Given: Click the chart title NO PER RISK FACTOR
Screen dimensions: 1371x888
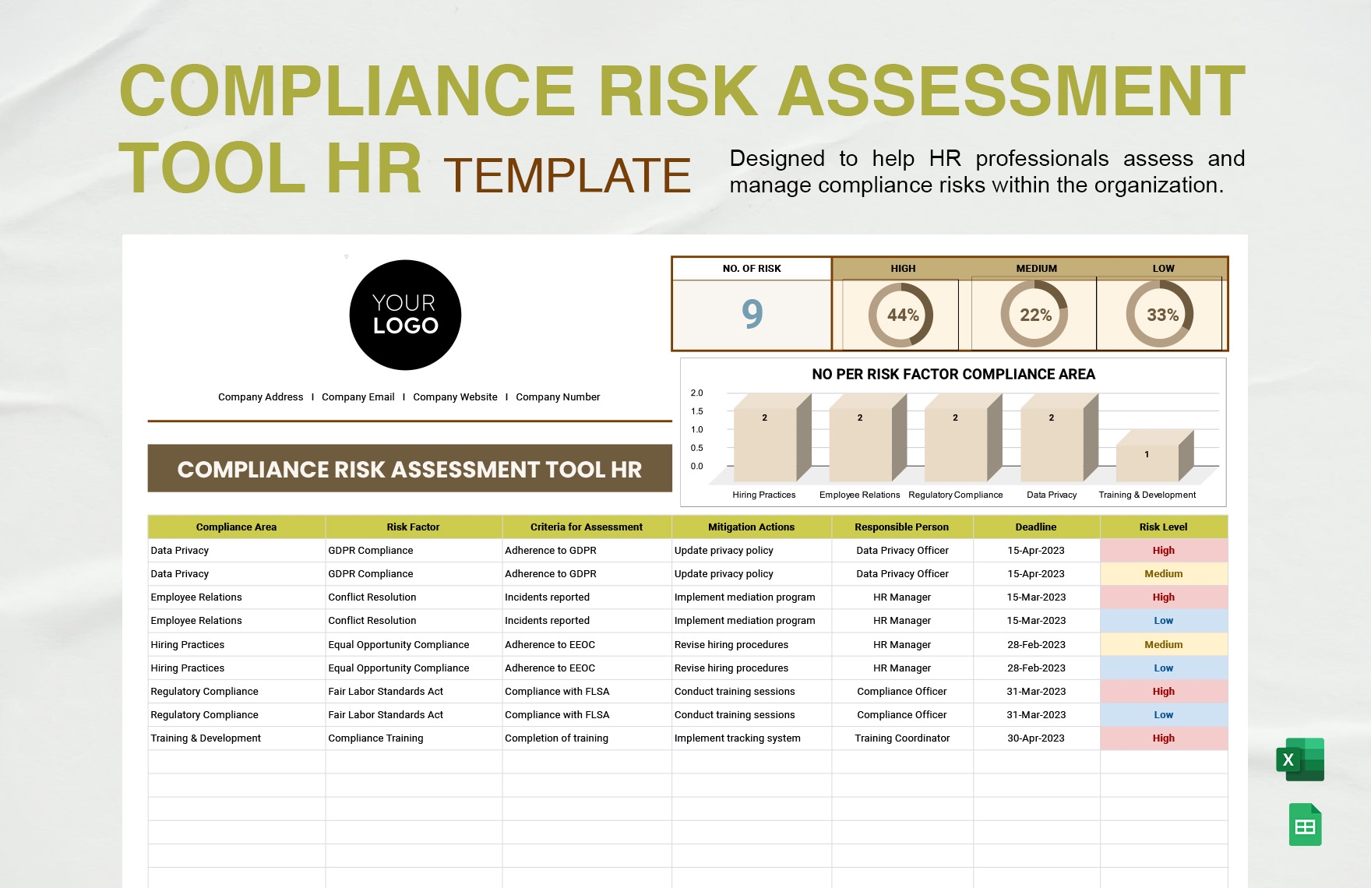Looking at the screenshot, I should tap(953, 375).
